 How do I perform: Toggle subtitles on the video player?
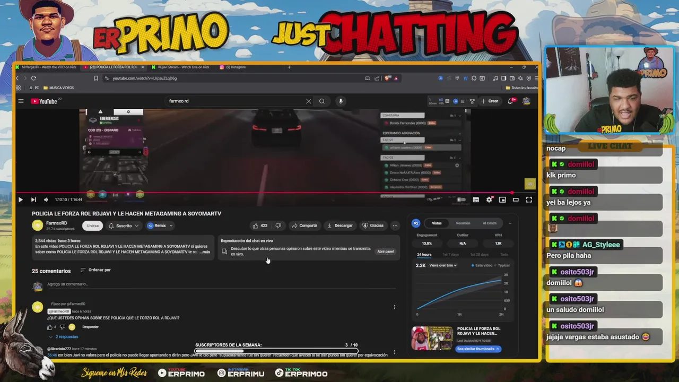(476, 199)
